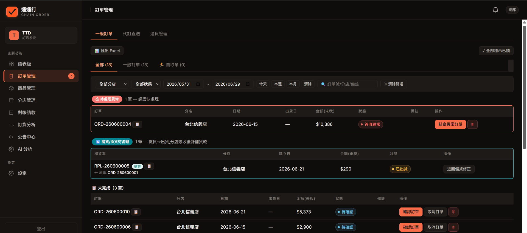Click the 補貨 tag on RPL-260600005
Viewport: 527px width, 233px height.
pyautogui.click(x=138, y=166)
